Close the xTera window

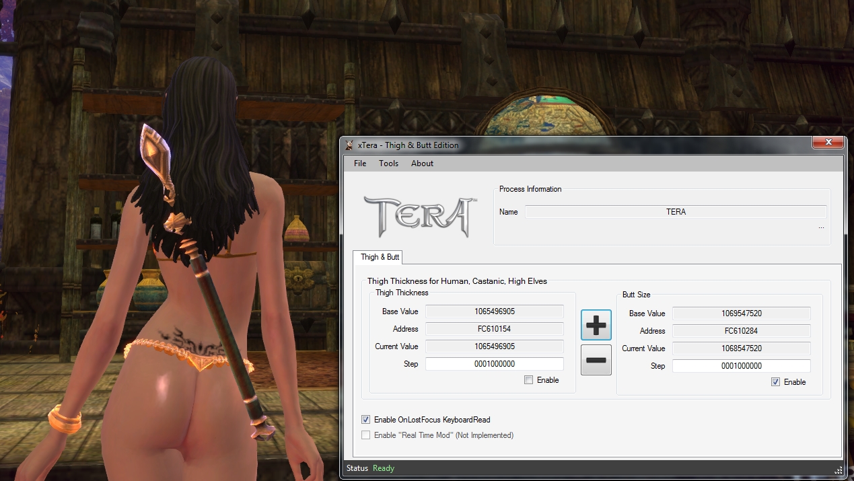pyautogui.click(x=828, y=143)
